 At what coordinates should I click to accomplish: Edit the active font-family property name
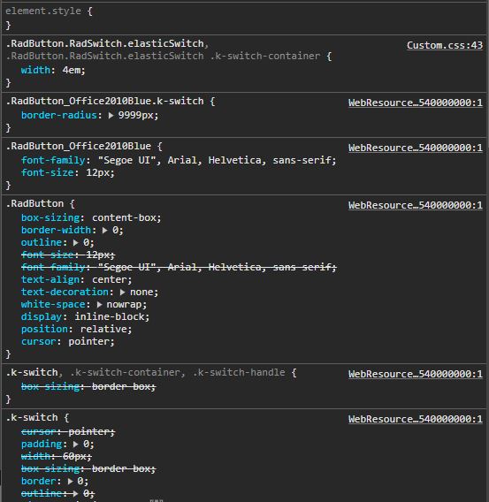coord(53,160)
